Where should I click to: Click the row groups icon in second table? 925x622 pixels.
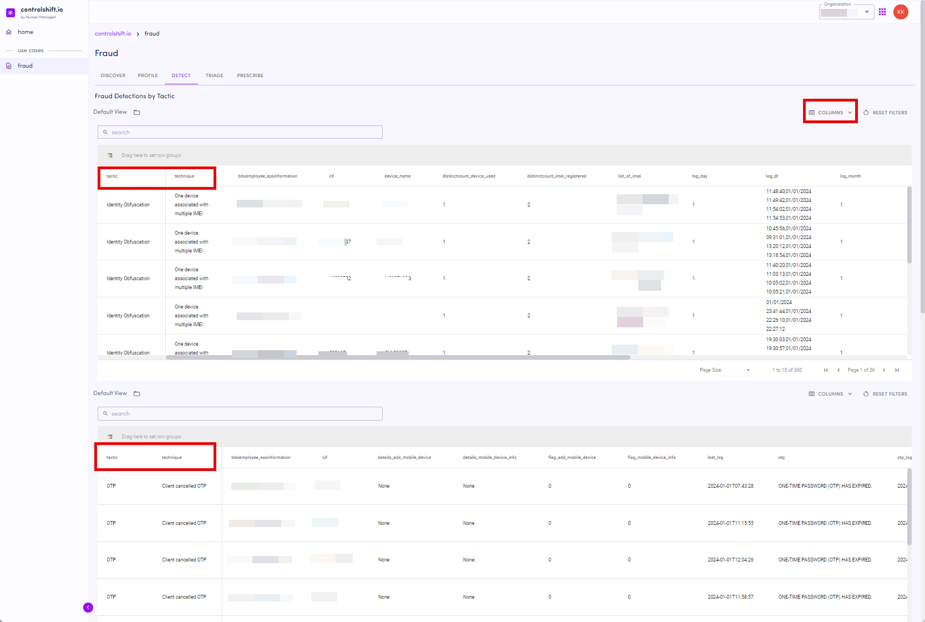click(x=110, y=437)
